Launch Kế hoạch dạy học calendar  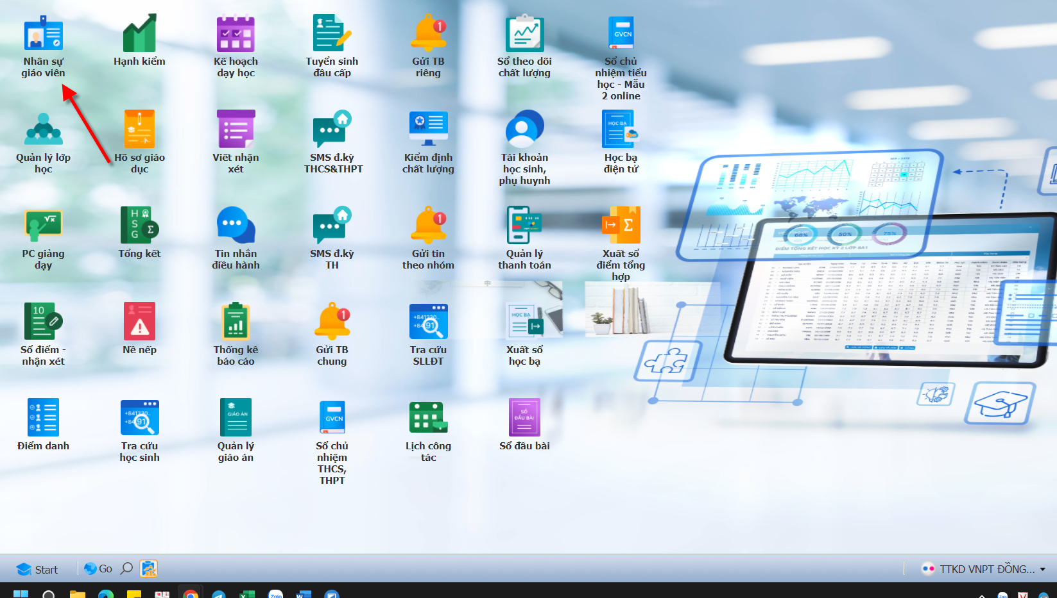click(x=236, y=34)
